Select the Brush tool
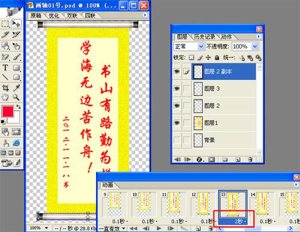This screenshot has width=300, height=232. tap(16, 57)
